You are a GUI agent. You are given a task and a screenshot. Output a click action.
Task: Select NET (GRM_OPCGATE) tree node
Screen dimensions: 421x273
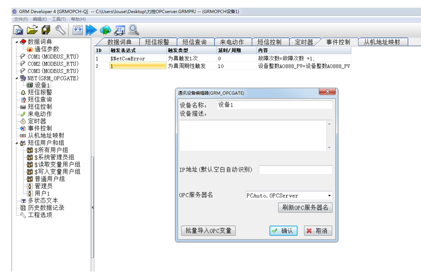click(x=53, y=78)
